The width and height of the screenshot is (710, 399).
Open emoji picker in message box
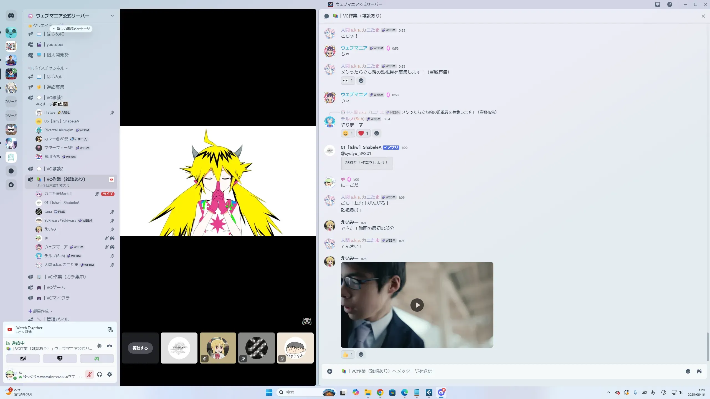688,371
